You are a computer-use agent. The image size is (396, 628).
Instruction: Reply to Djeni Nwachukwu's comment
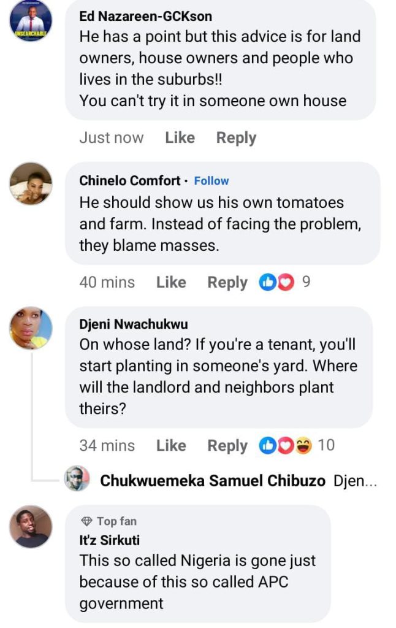(227, 446)
